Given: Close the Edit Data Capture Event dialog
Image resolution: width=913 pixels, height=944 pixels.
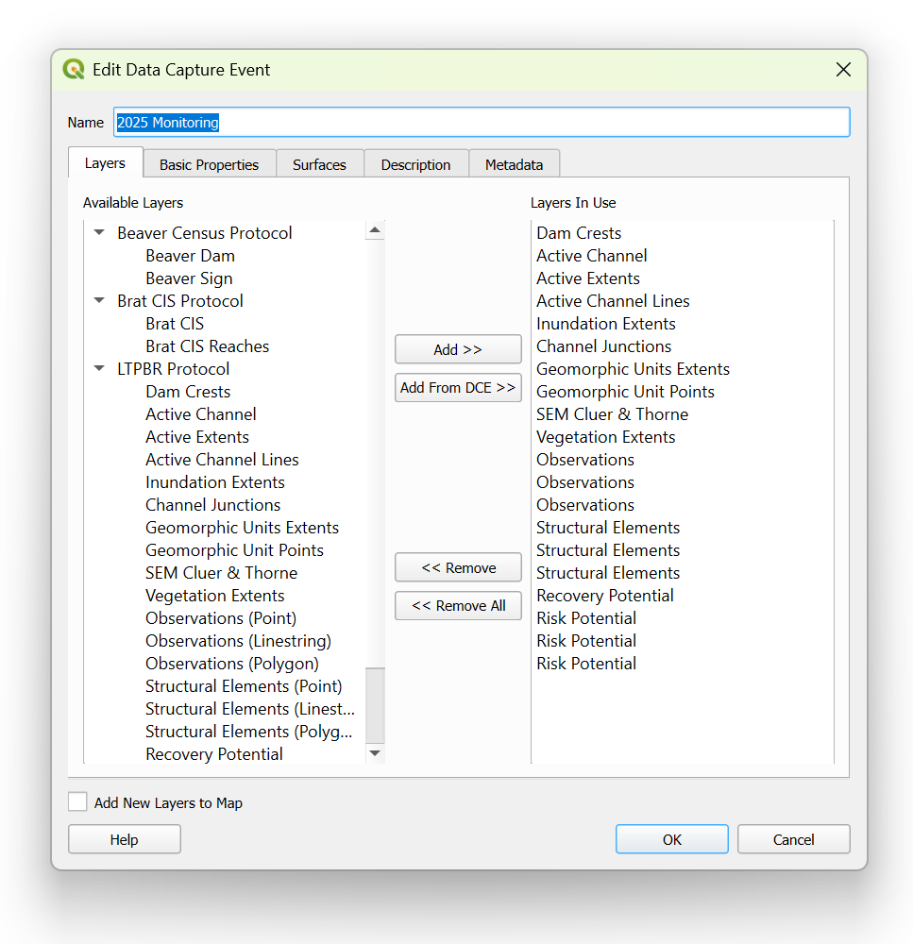Looking at the screenshot, I should (x=843, y=70).
